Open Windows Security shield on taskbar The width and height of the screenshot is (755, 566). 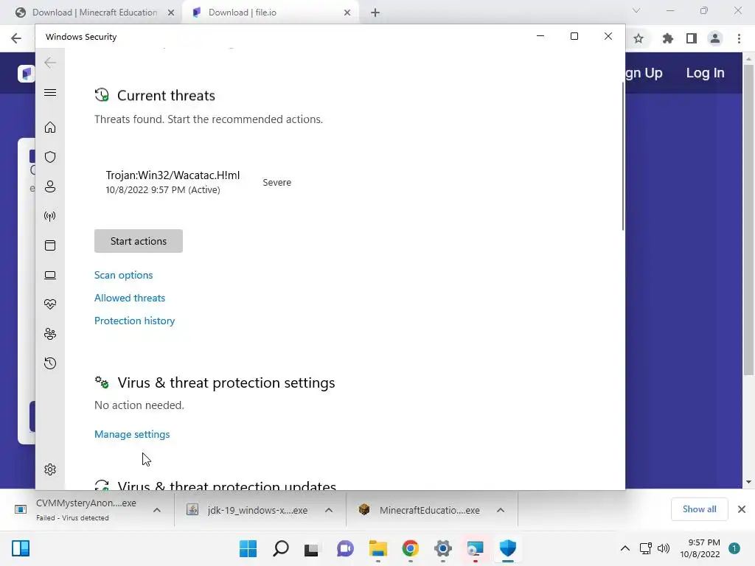coord(507,548)
